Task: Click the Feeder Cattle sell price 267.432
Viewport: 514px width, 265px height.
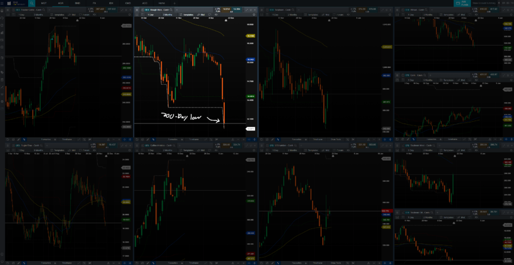Action: (99, 10)
